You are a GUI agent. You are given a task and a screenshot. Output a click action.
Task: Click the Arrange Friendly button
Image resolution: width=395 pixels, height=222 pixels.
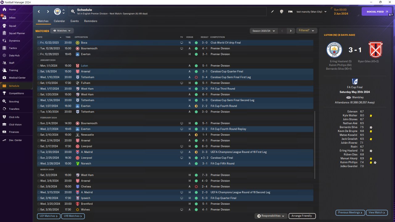(x=302, y=216)
